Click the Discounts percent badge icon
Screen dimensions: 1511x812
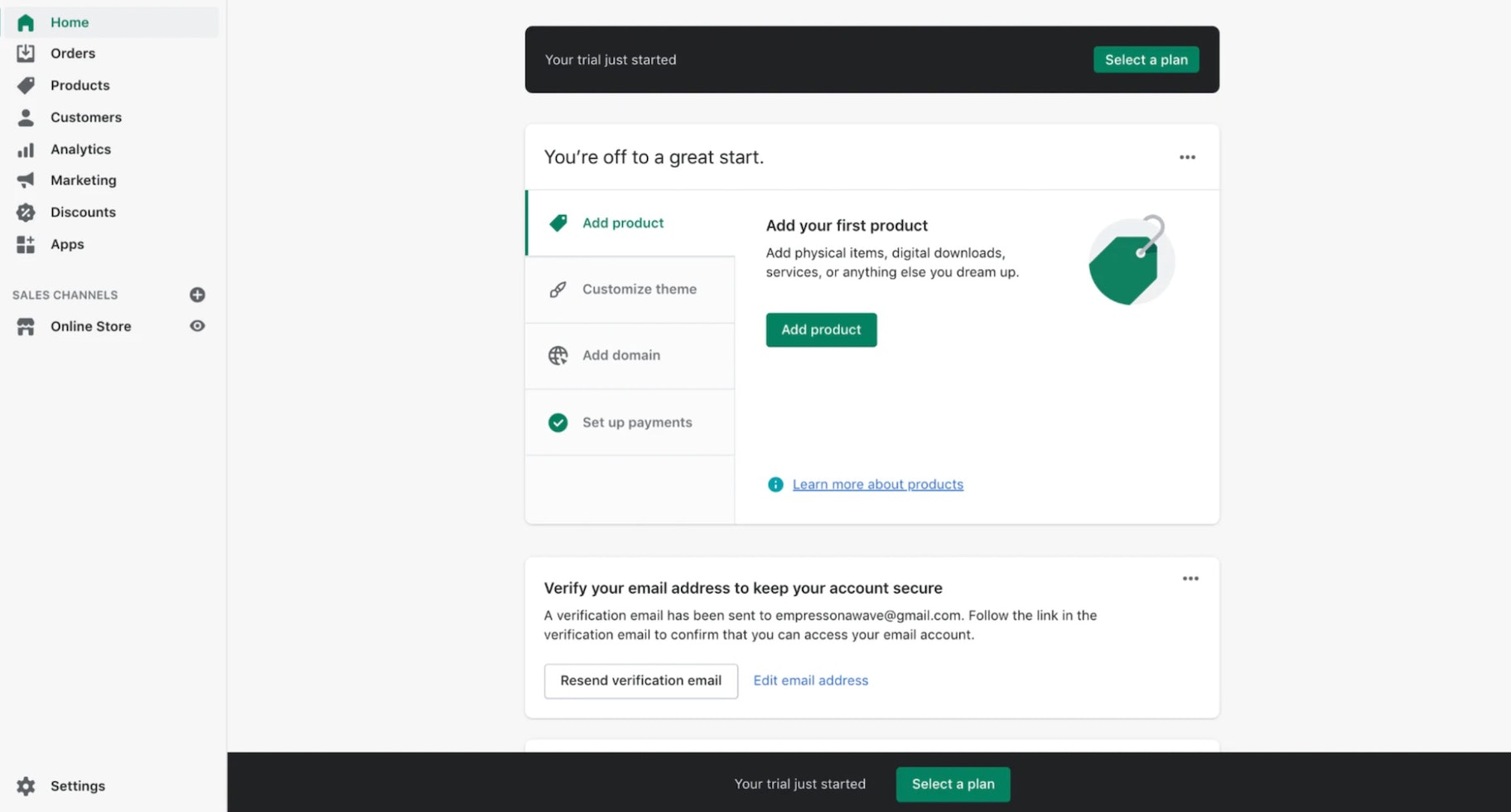(26, 213)
